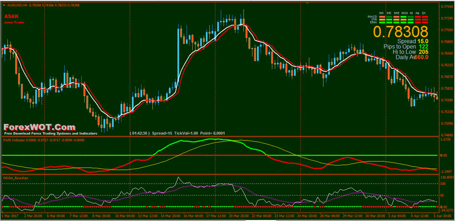Click the Pips to Open 122 value
Image resolution: width=455 pixels, height=221 pixels.
tap(424, 46)
